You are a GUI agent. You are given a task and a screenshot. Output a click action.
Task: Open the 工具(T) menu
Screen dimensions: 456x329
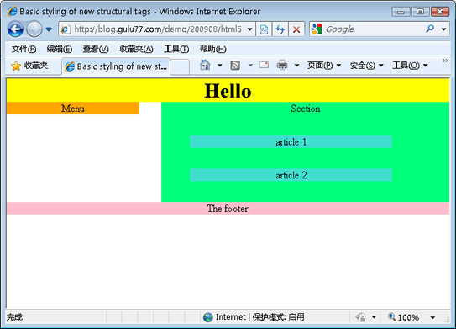tap(176, 49)
